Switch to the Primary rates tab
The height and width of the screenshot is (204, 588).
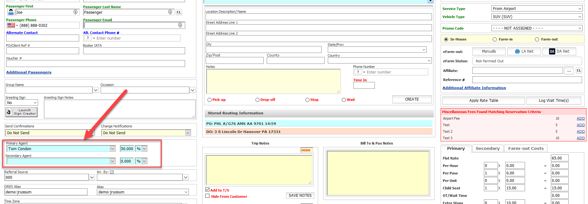pos(456,149)
